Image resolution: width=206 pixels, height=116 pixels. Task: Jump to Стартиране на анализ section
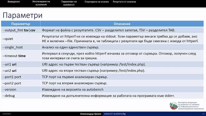pyautogui.click(x=97, y=2)
